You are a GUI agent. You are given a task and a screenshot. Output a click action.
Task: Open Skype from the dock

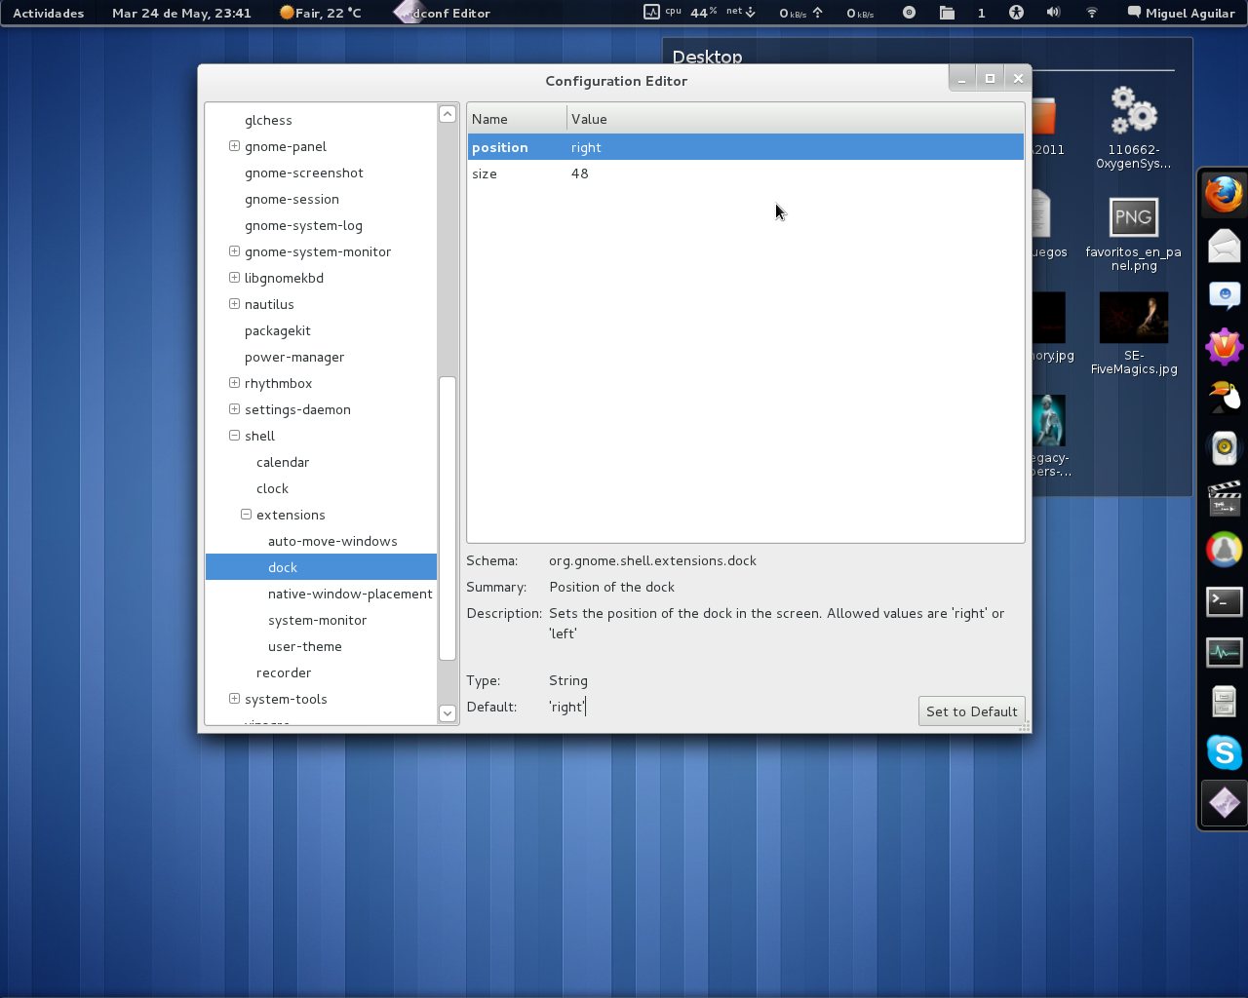pyautogui.click(x=1224, y=751)
